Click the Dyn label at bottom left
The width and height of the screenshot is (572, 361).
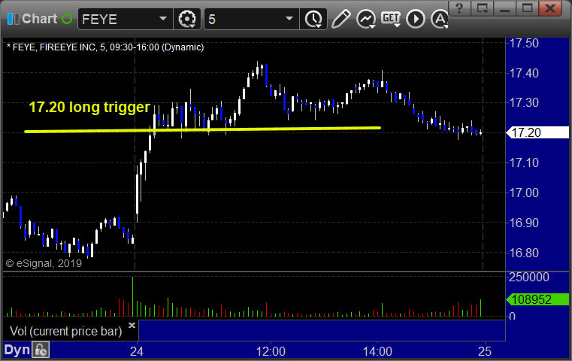[17, 350]
